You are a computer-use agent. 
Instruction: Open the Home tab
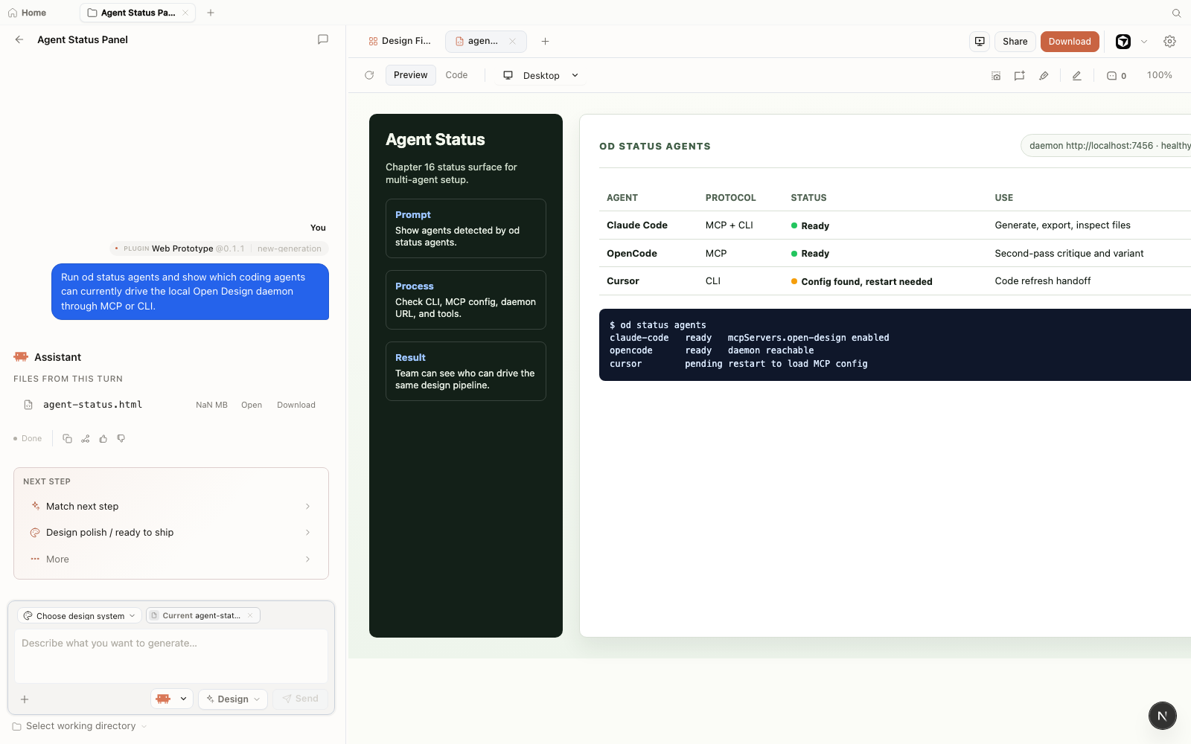coord(28,13)
